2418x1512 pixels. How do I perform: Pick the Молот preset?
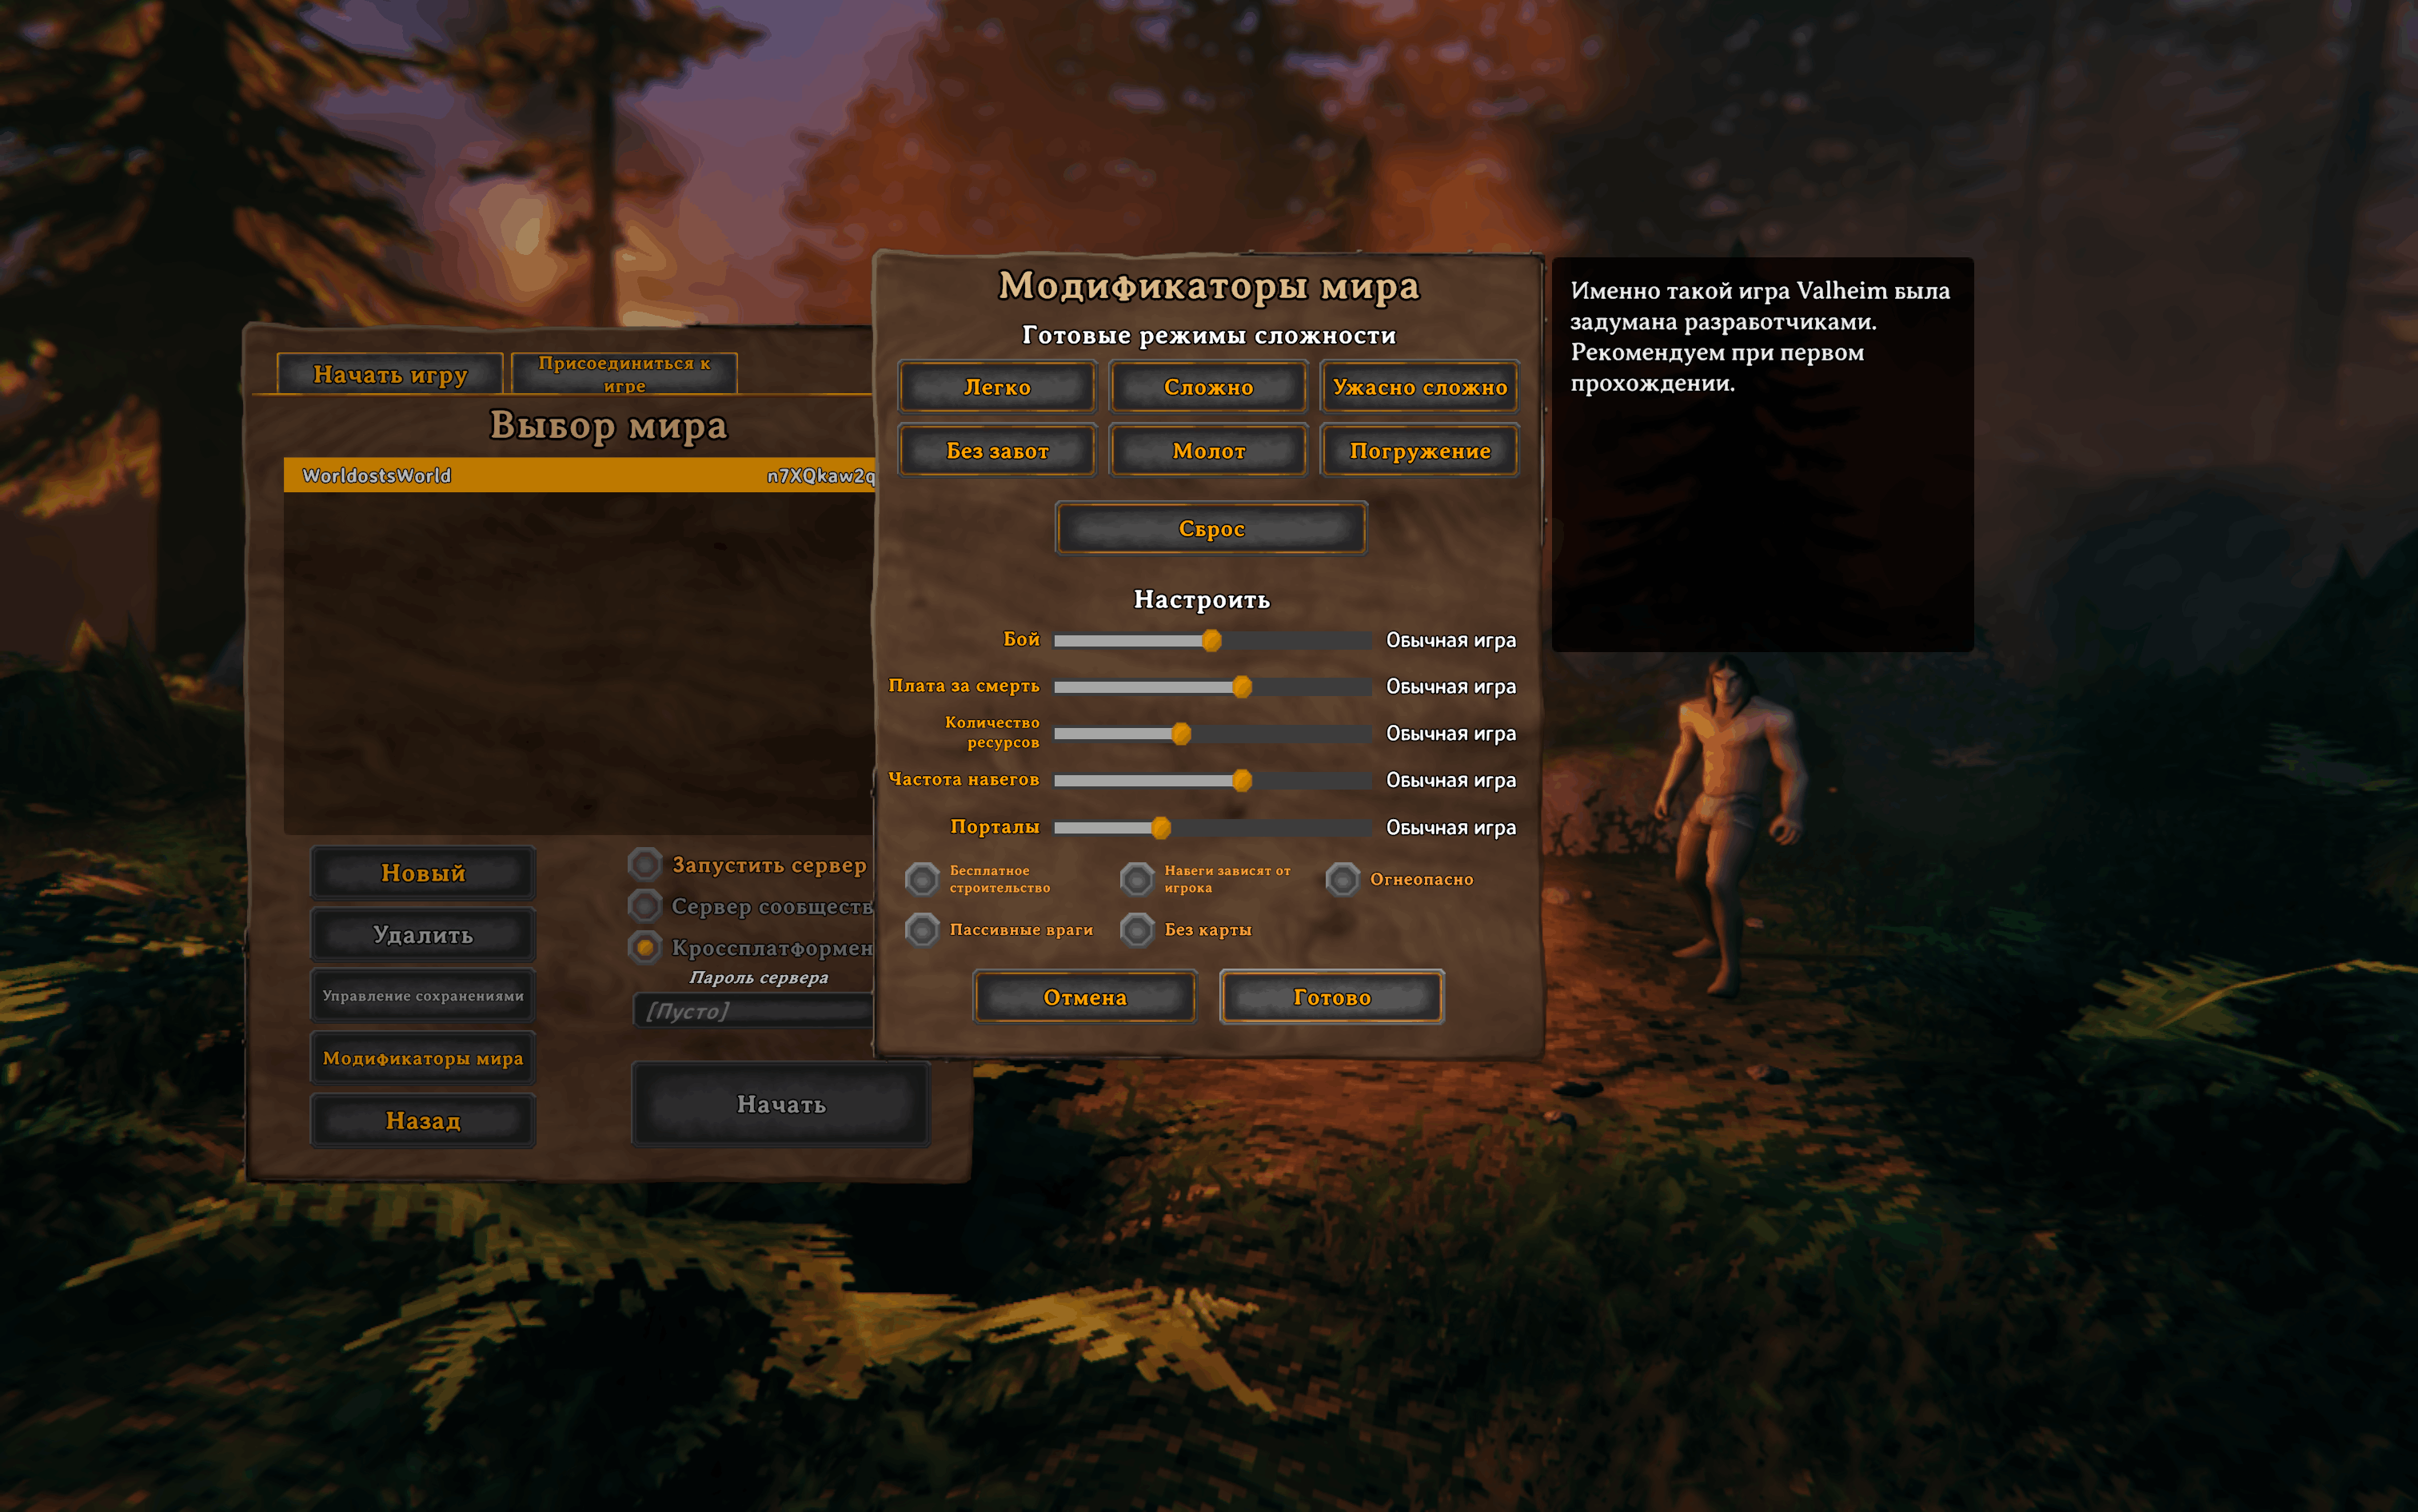click(1208, 451)
